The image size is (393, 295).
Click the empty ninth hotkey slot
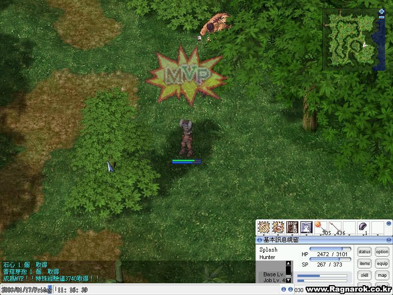[x=377, y=227]
